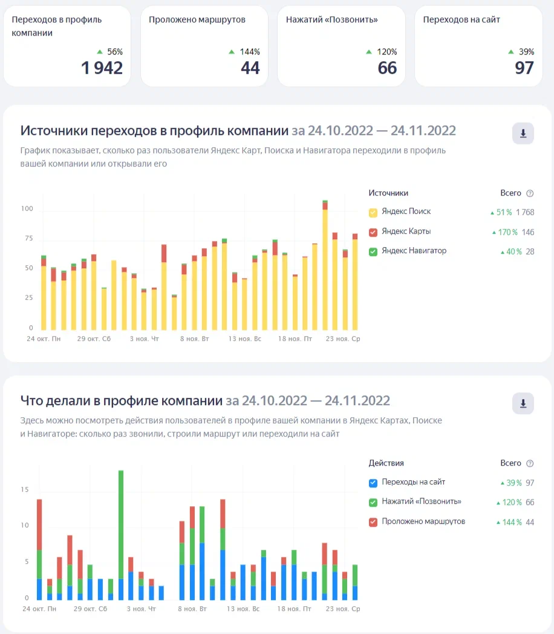This screenshot has height=634, width=554.
Task: Open the date range in Источники переходов title
Action: pyautogui.click(x=374, y=131)
